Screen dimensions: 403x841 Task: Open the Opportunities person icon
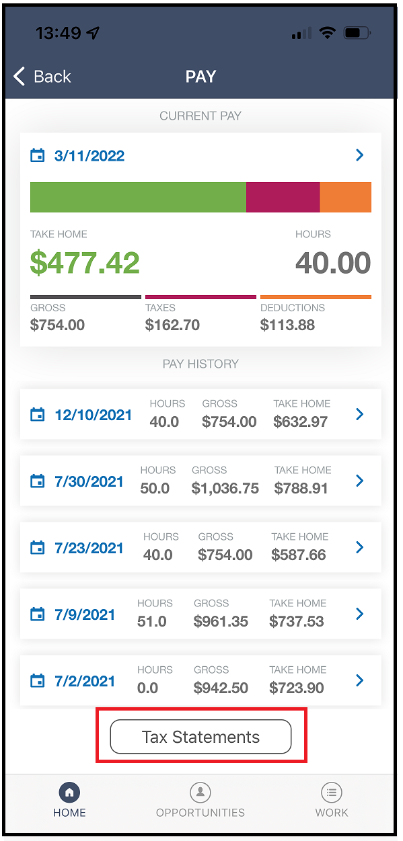point(200,792)
